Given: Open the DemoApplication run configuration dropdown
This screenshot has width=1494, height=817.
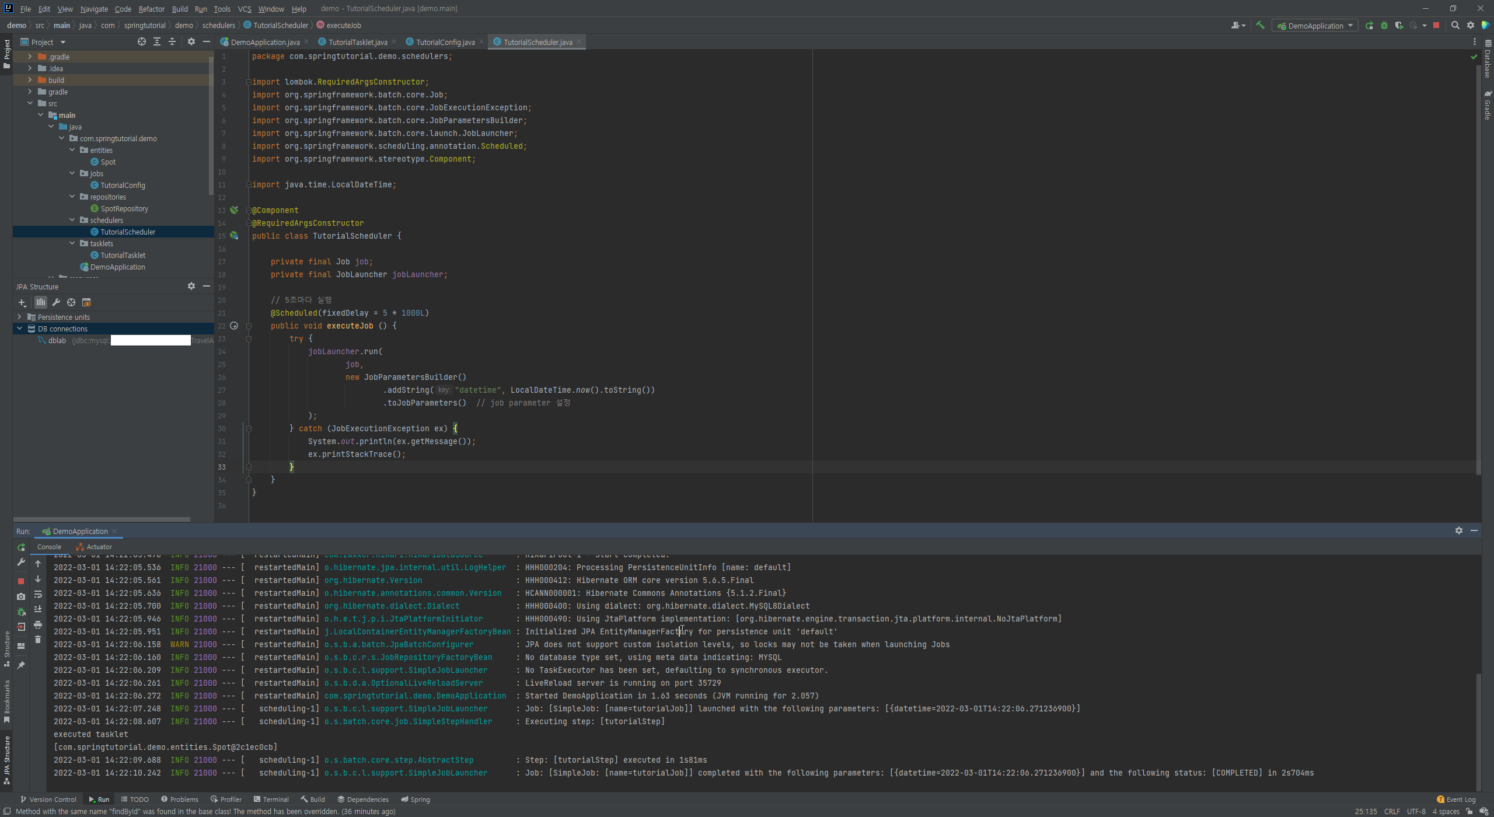Looking at the screenshot, I should click(x=1315, y=26).
